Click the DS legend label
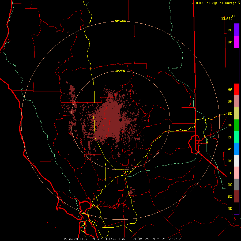Screen dimensions: 241x241 click(x=230, y=161)
